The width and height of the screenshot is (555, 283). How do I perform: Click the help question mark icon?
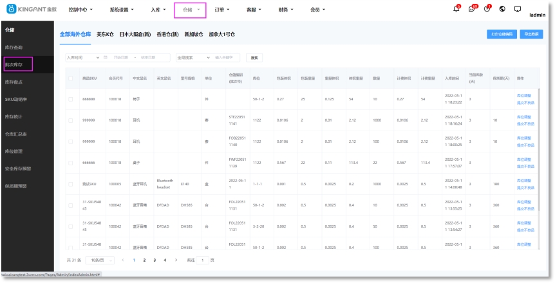pyautogui.click(x=487, y=9)
